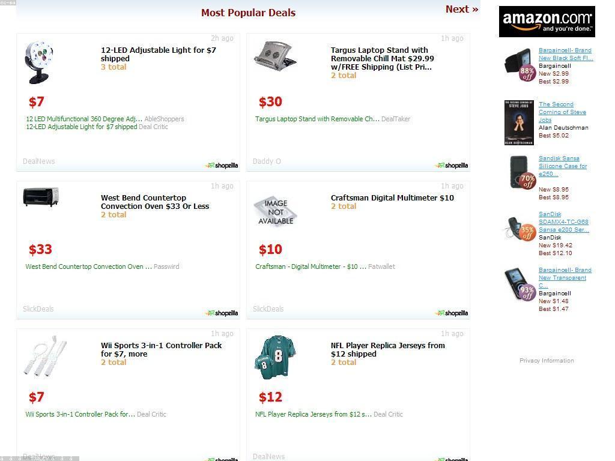615x461 pixels.
Task: Click the Steve Jobs book cover image
Action: (519, 122)
